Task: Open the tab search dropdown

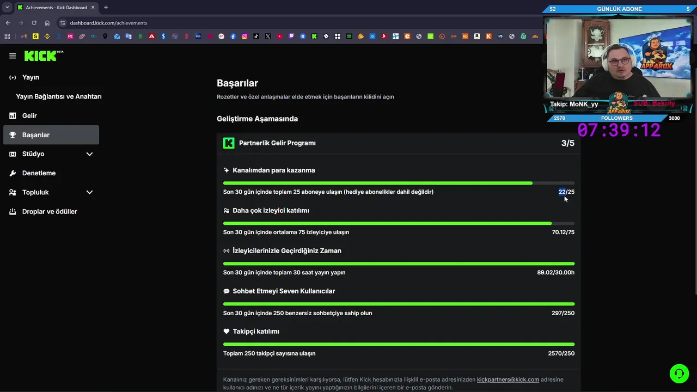Action: coord(7,8)
